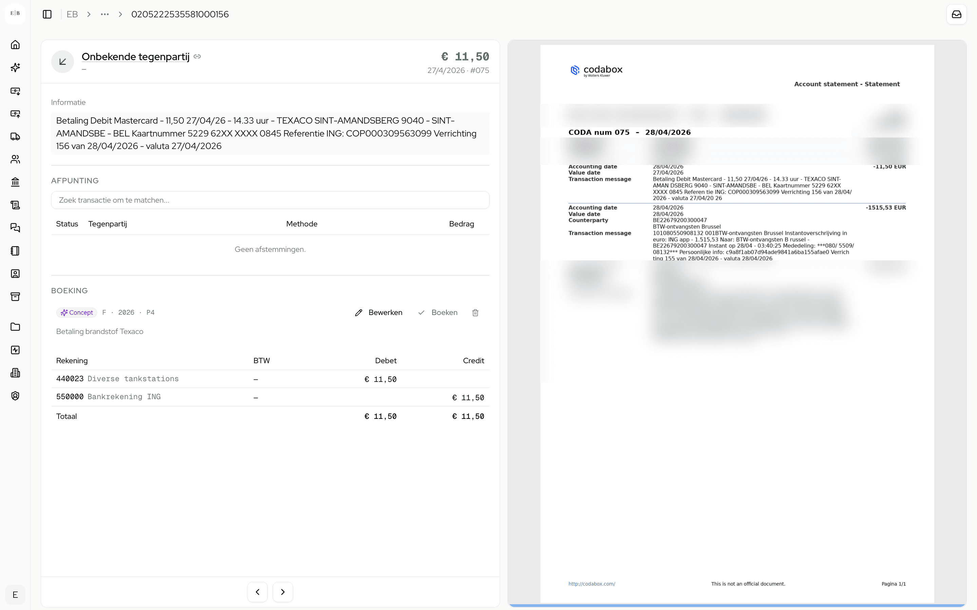Click account row 550000 Bankrekening ING
977x610 pixels.
click(x=270, y=397)
